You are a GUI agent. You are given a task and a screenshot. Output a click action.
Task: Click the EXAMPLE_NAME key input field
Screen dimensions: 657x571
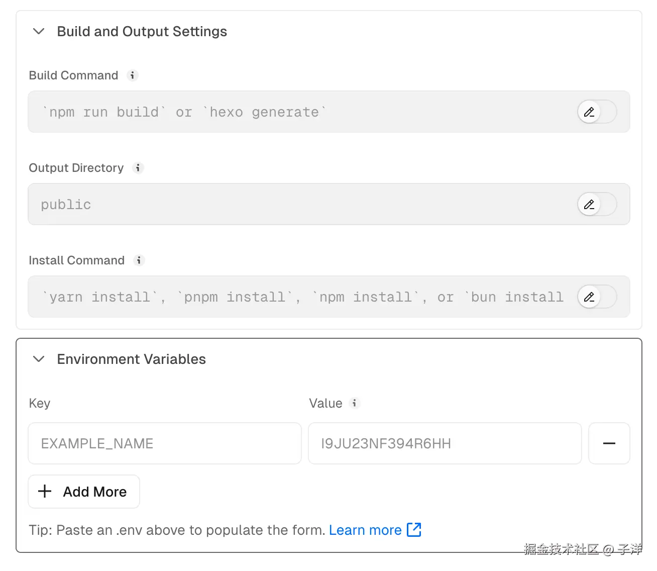point(164,443)
